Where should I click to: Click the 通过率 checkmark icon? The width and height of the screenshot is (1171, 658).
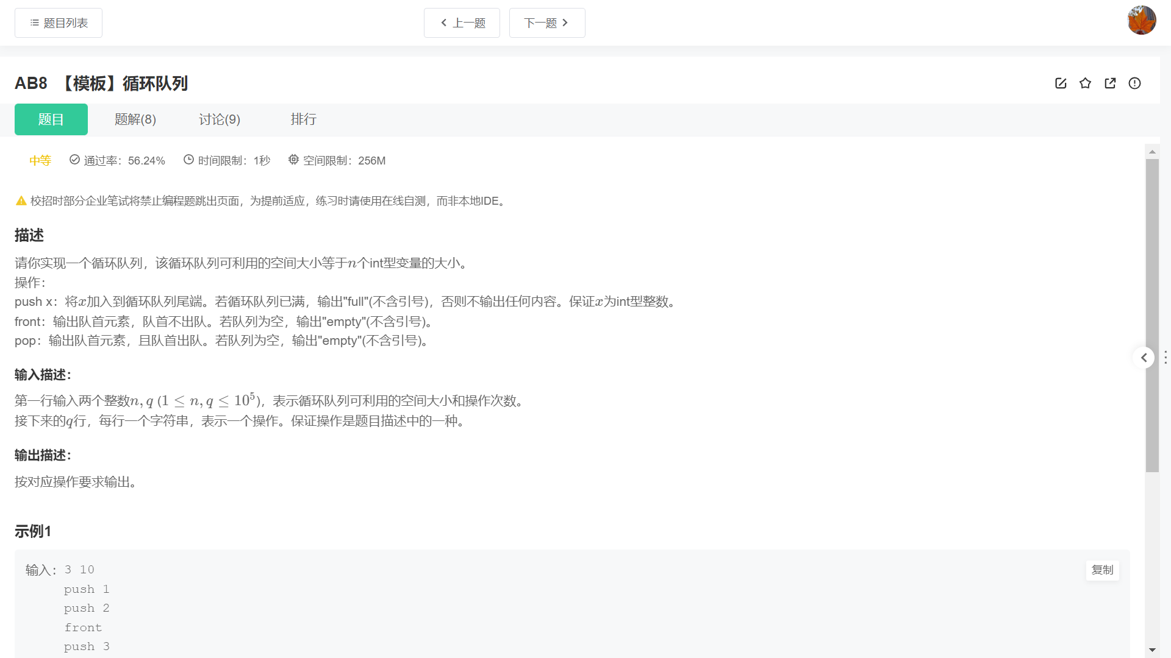point(74,160)
